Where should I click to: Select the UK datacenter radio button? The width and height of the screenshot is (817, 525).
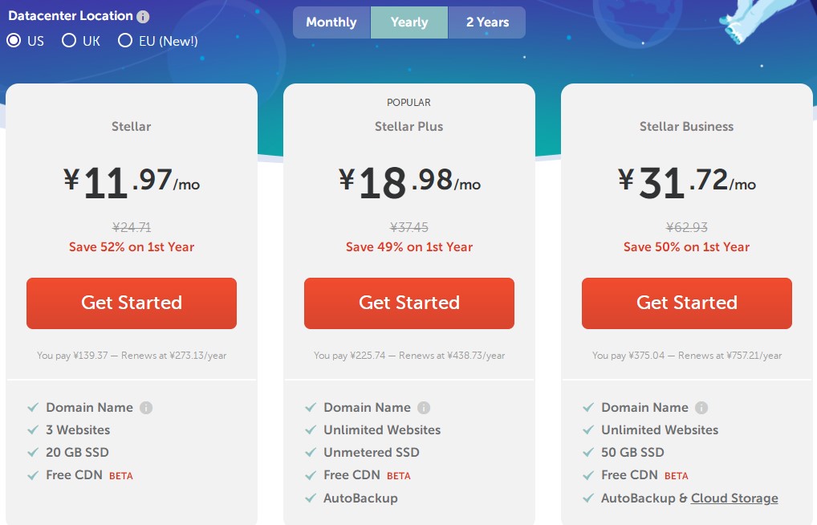coord(69,40)
